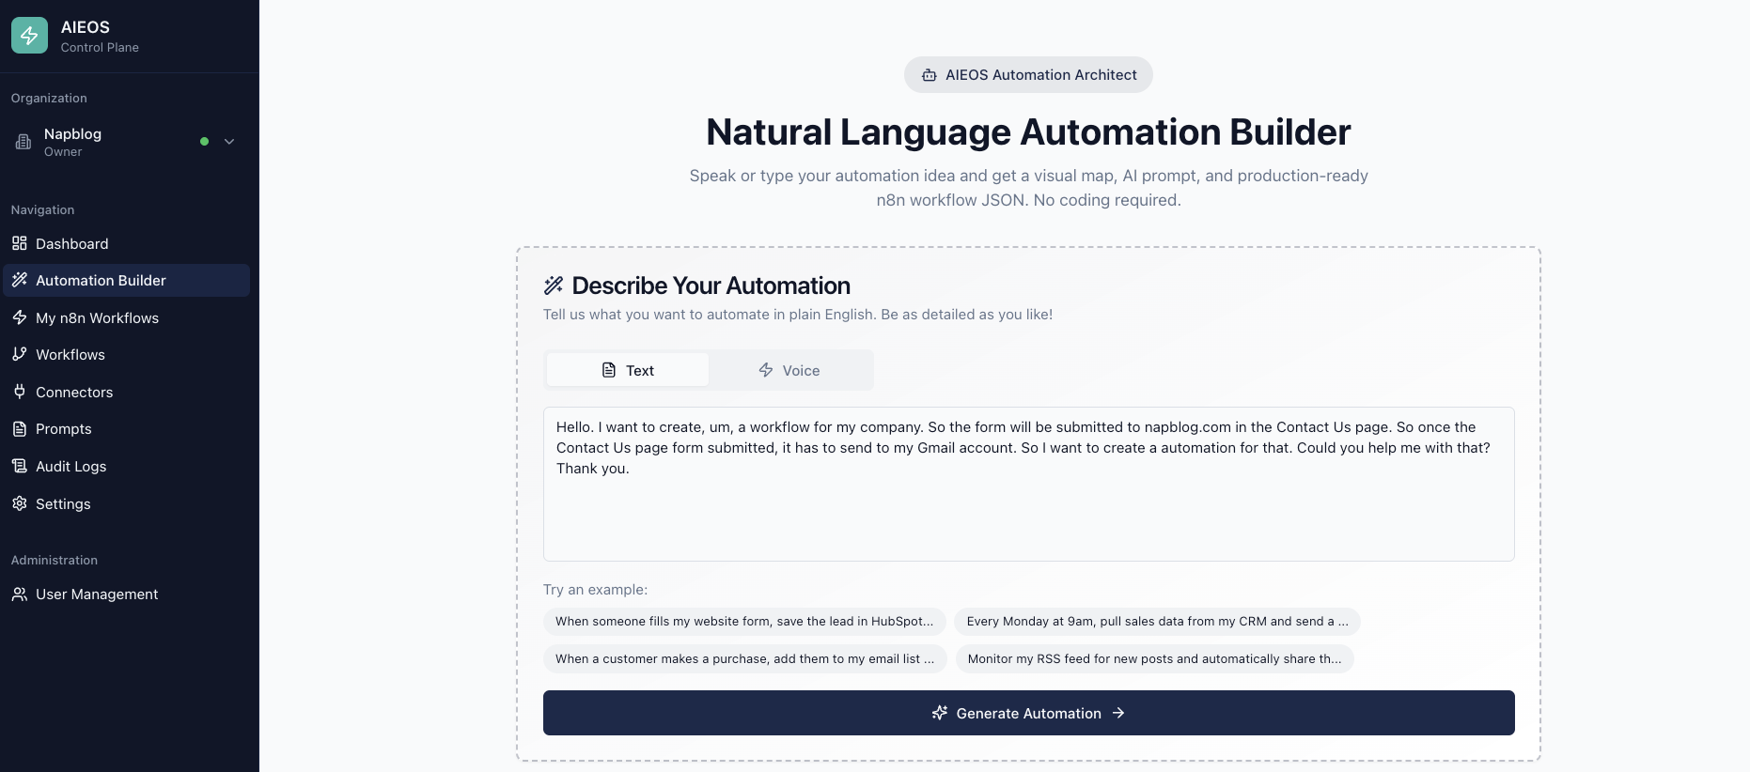Click the Generate Automation button
1750x772 pixels.
click(1028, 713)
